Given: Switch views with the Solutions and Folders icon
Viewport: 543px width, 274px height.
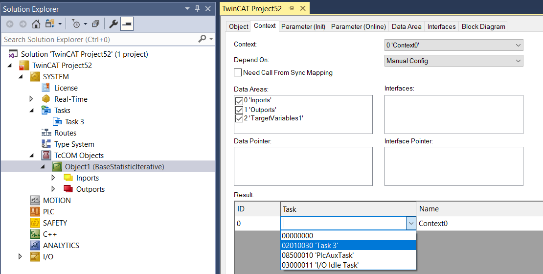Looking at the screenshot, I should pos(50,24).
